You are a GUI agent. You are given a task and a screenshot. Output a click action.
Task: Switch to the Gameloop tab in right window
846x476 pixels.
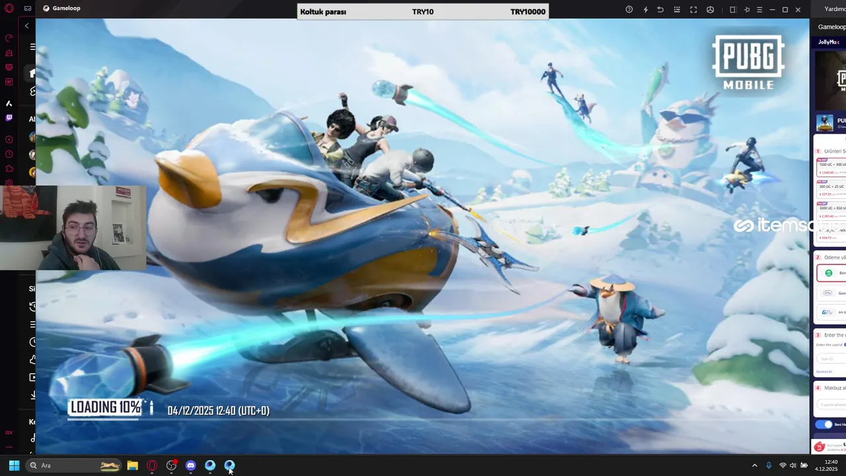tap(831, 27)
